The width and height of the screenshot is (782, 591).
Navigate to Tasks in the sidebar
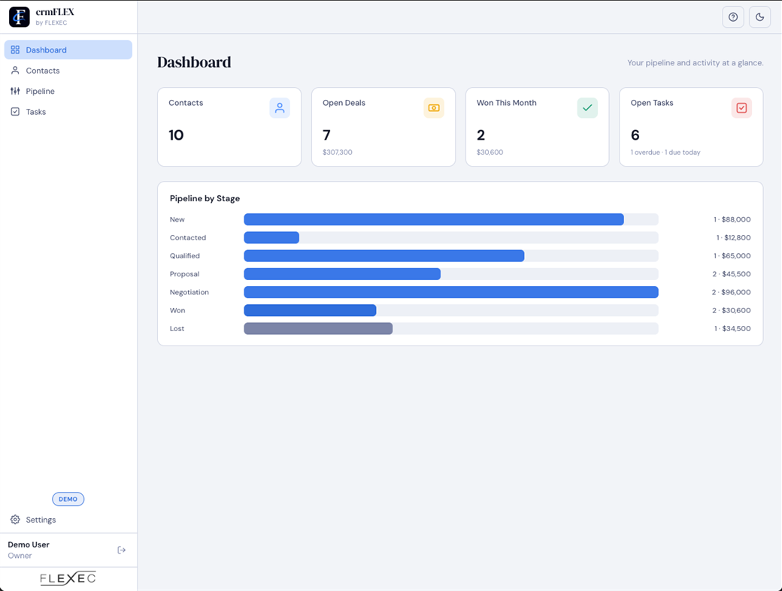(x=68, y=112)
